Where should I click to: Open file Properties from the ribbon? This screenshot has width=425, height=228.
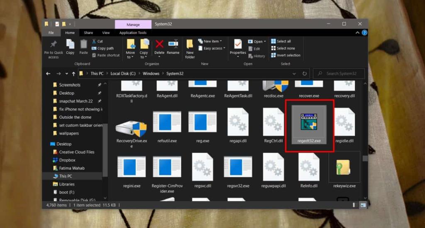click(238, 49)
